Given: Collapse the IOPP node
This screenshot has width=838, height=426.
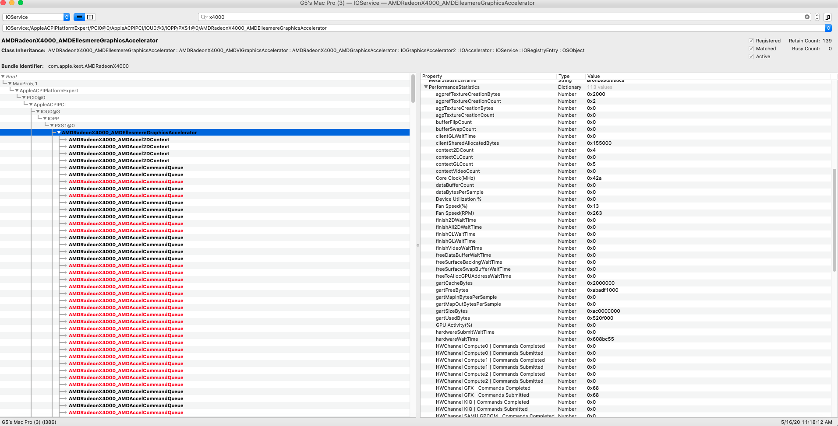Looking at the screenshot, I should 45,119.
